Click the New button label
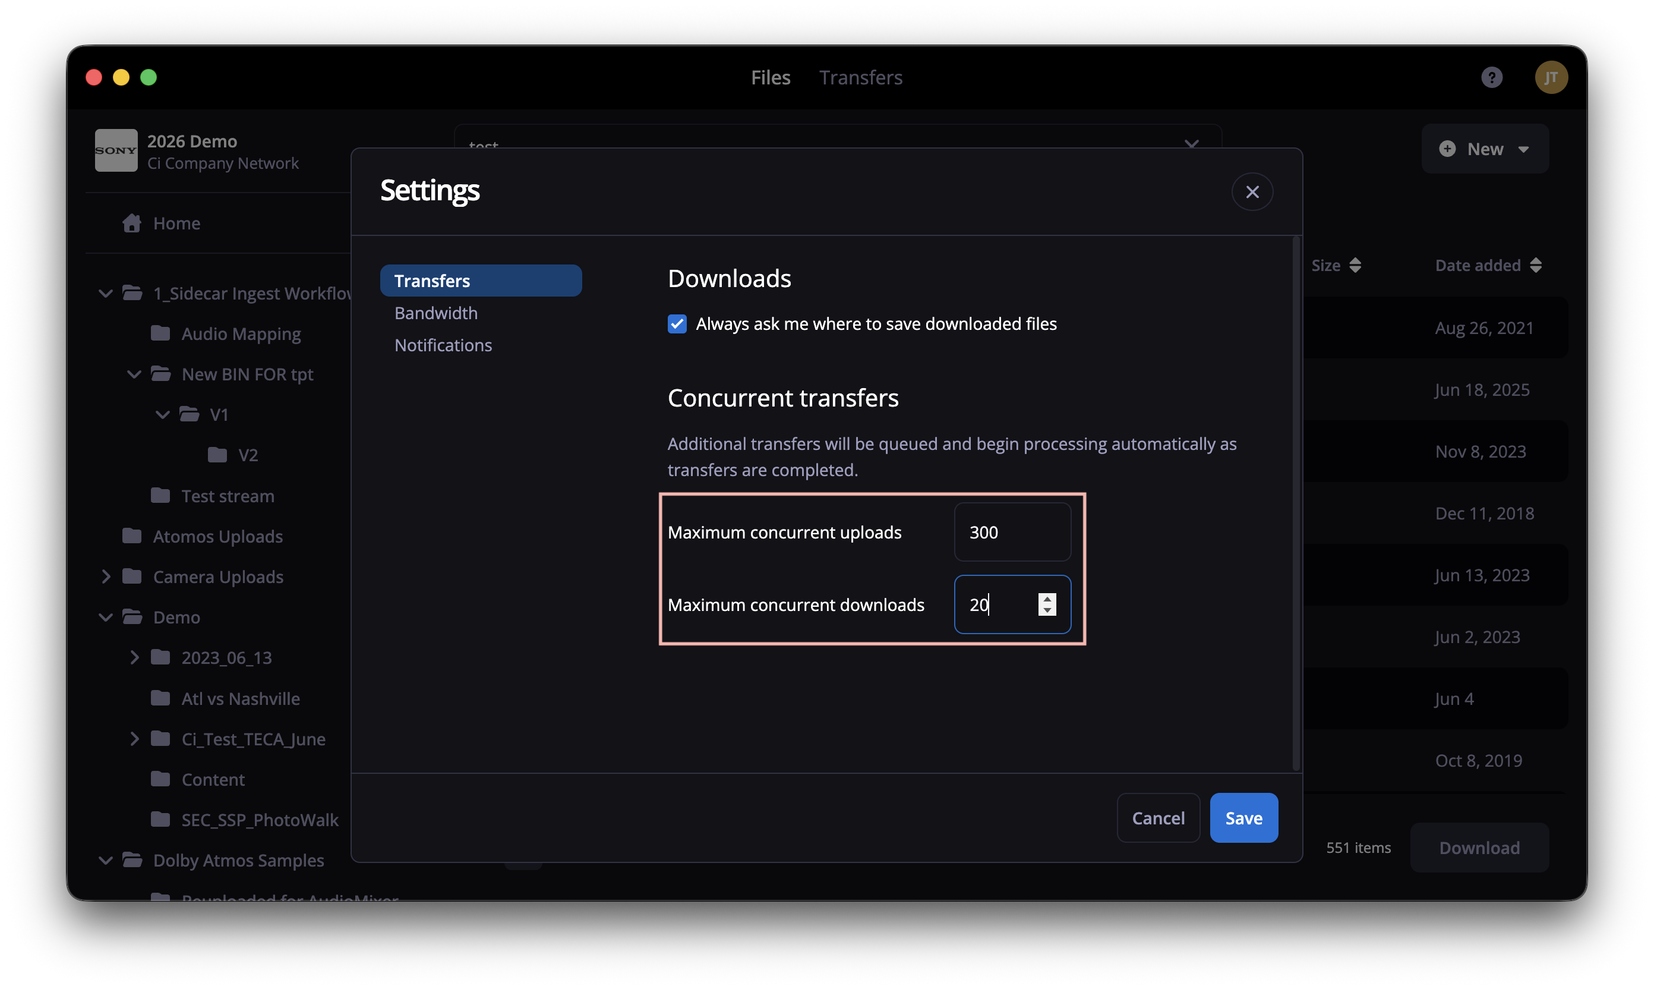The image size is (1654, 989). pyautogui.click(x=1484, y=149)
